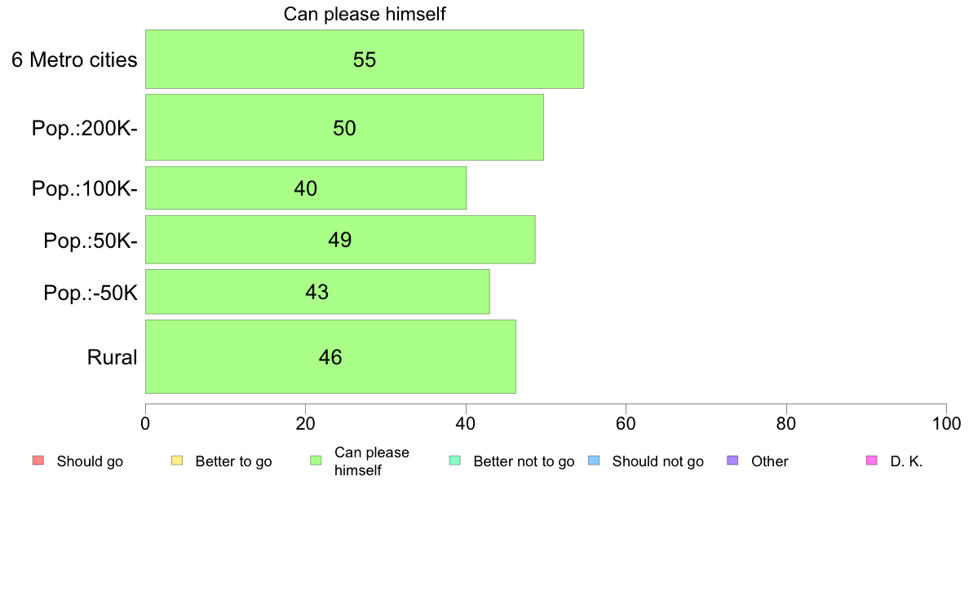Image resolution: width=969 pixels, height=600 pixels.
Task: Click the yellow 'Better to go' legend swatch
Action: pos(177,461)
